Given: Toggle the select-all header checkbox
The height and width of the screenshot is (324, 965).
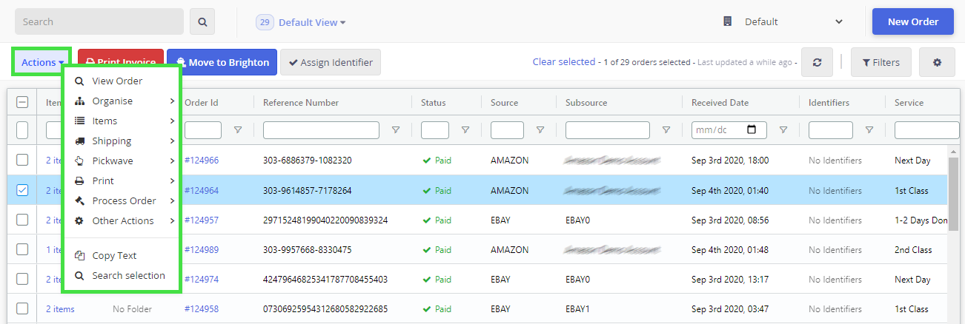Looking at the screenshot, I should 22,103.
